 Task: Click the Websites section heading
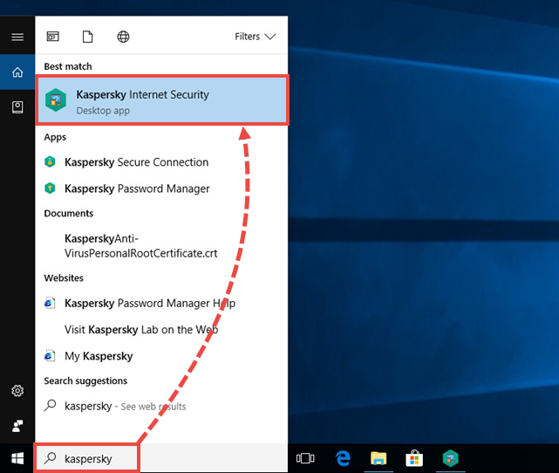pos(64,278)
